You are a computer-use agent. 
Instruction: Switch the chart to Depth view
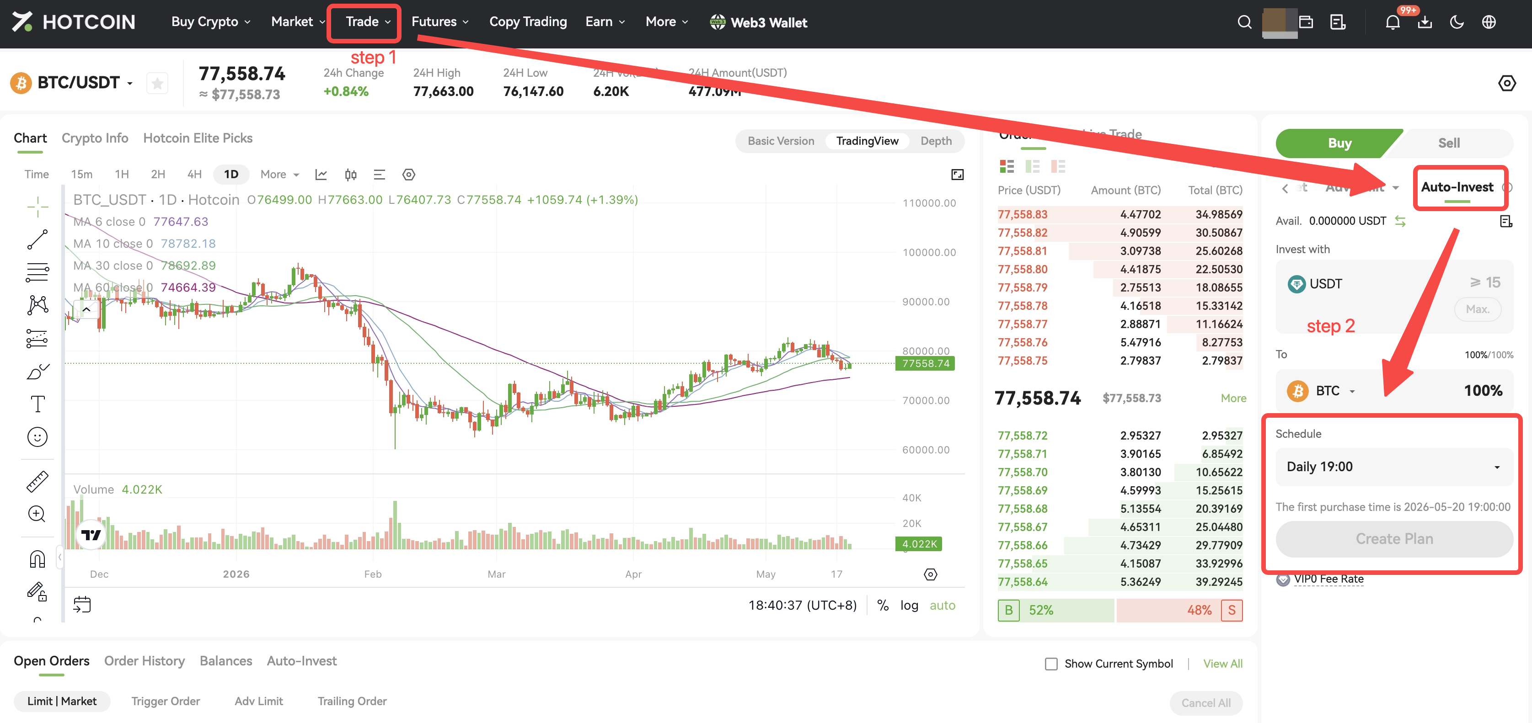pos(936,141)
